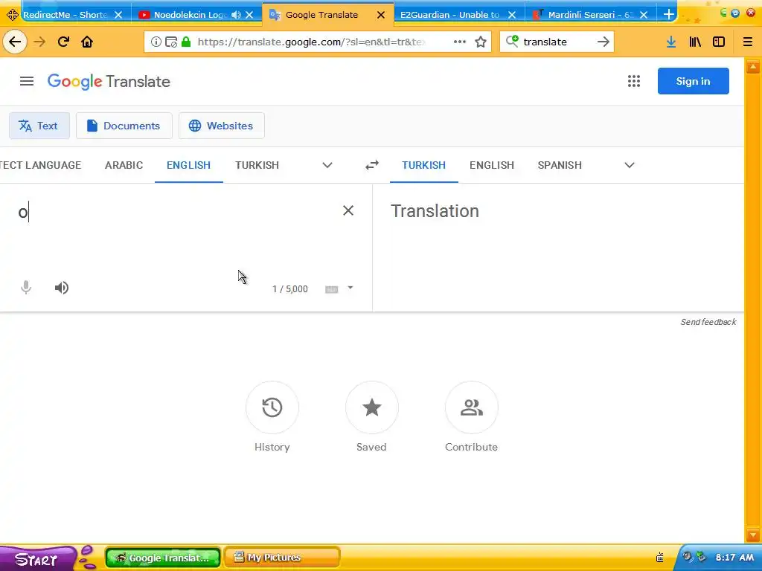Open the Start menu
The width and height of the screenshot is (762, 571).
(36, 559)
